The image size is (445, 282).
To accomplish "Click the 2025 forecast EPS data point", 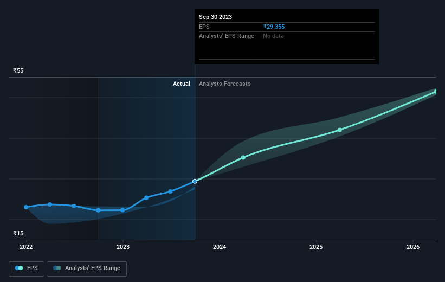I will 340,130.
